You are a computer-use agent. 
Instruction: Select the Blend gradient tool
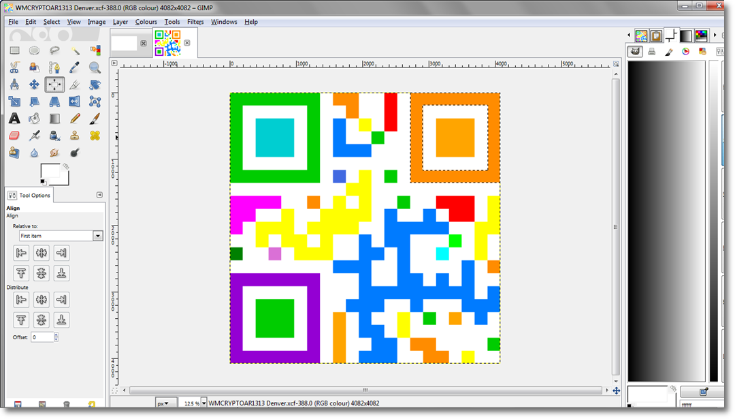point(54,119)
